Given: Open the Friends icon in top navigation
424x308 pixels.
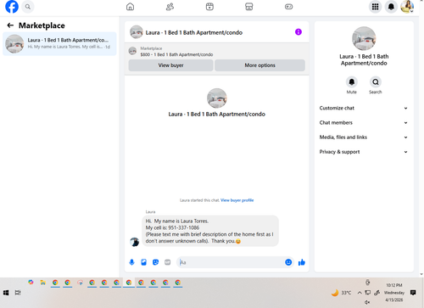Looking at the screenshot, I should pos(170,7).
